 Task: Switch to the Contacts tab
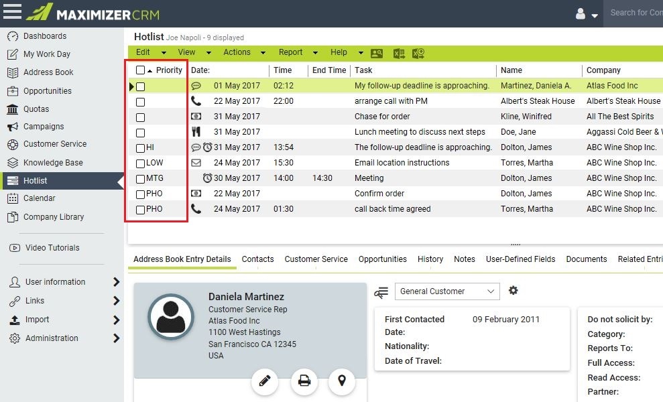coord(257,259)
